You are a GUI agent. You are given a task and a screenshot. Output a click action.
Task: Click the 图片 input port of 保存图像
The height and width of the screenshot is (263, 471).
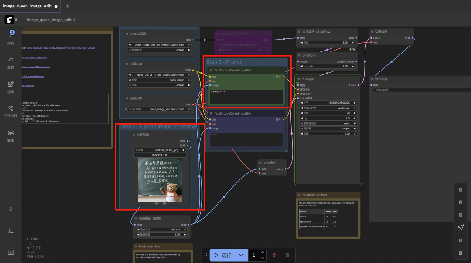371,85
